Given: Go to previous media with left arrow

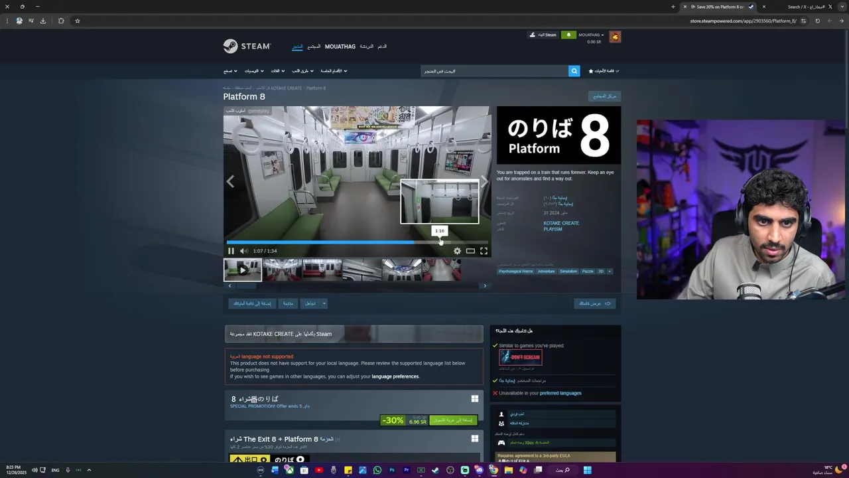Looking at the screenshot, I should click(x=230, y=181).
